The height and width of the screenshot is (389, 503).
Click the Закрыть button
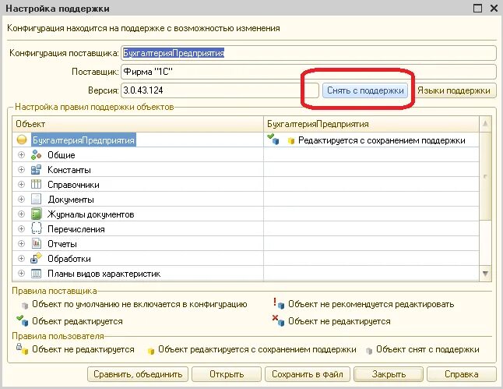[x=389, y=374]
